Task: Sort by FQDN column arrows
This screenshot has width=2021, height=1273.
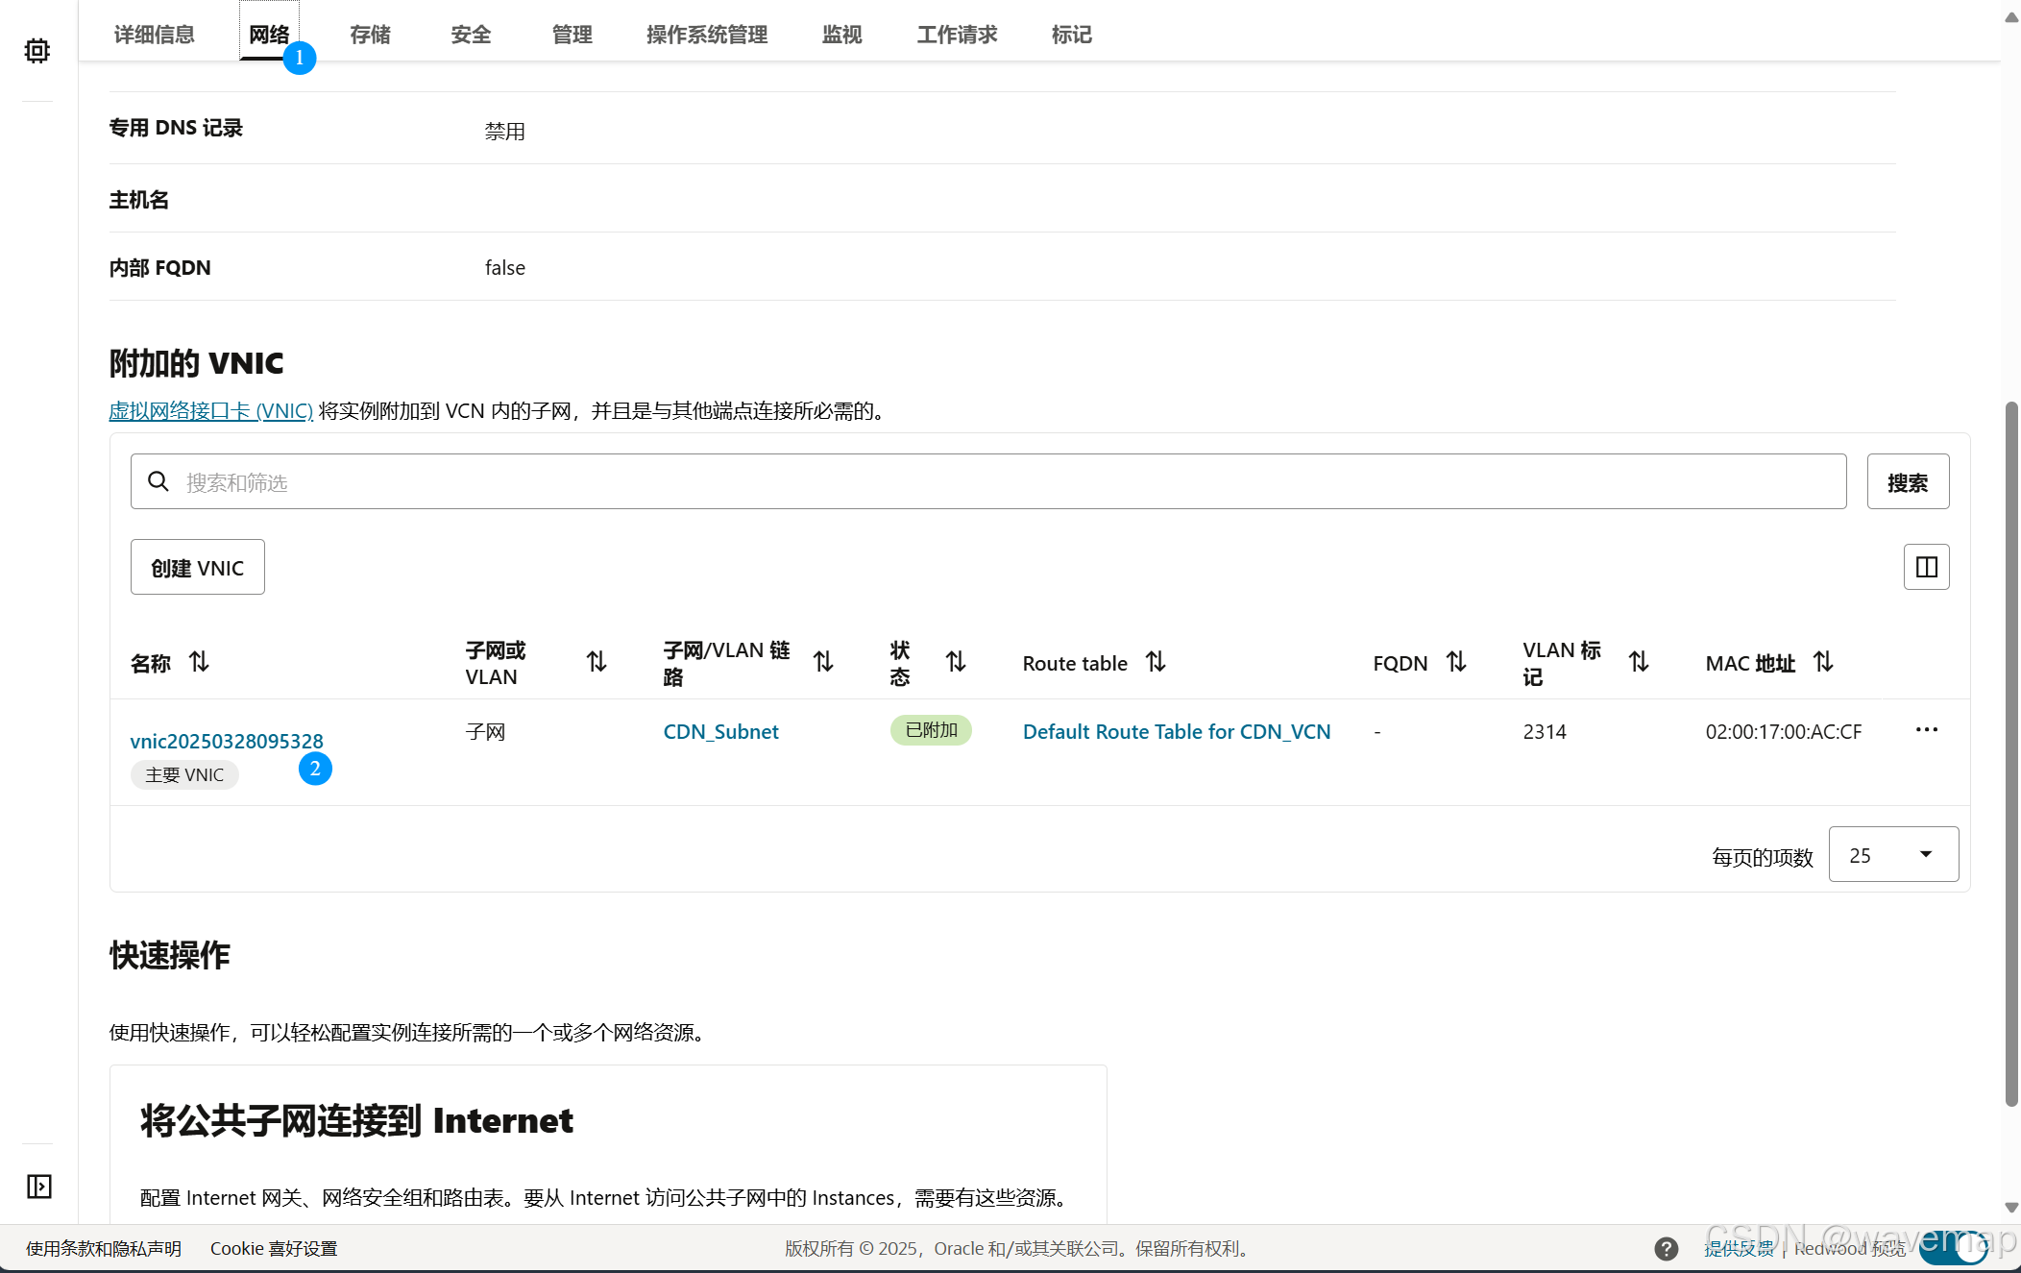Action: pyautogui.click(x=1456, y=662)
